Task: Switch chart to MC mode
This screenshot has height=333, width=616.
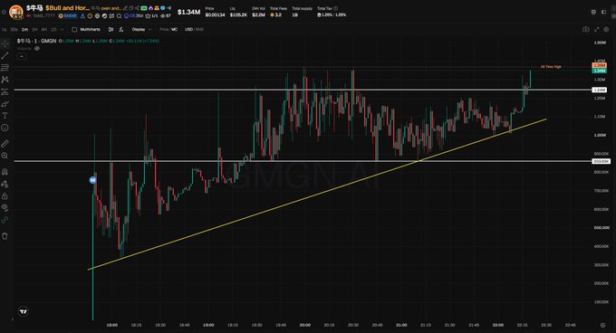Action: (175, 30)
